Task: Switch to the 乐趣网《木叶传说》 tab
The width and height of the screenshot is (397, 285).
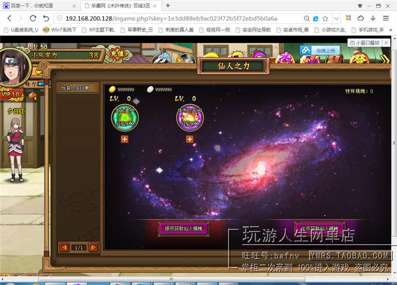Action: [x=120, y=6]
